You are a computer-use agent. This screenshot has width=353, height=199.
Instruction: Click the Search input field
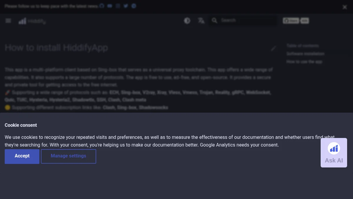[243, 20]
